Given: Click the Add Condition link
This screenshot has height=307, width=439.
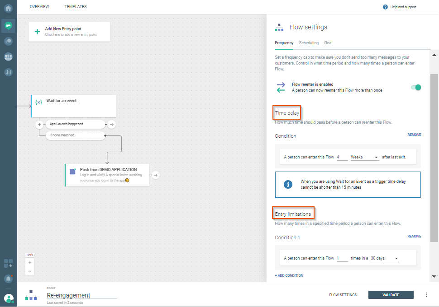Looking at the screenshot, I should [289, 275].
